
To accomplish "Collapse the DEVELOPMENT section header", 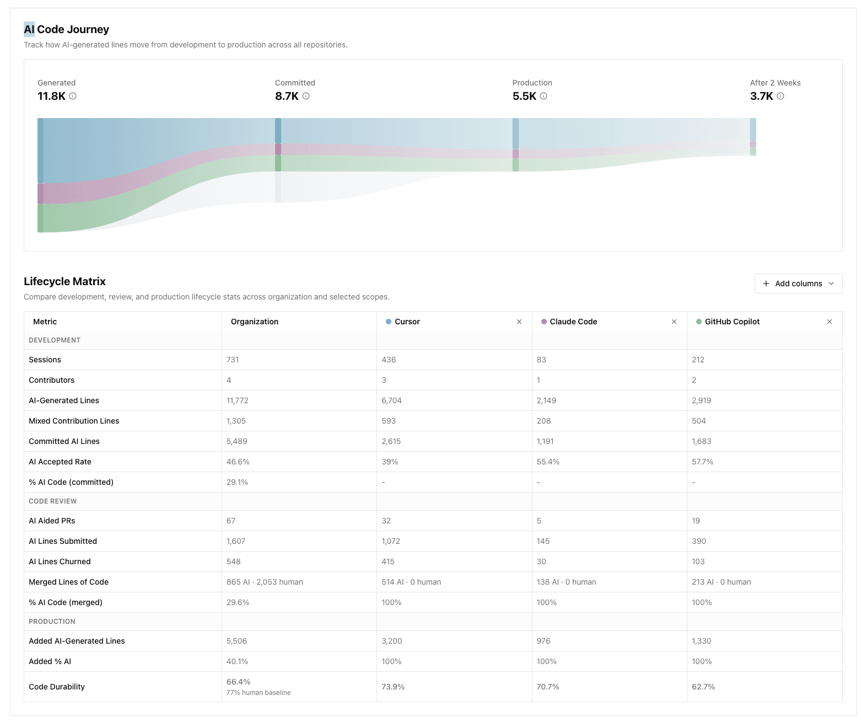I will point(55,340).
